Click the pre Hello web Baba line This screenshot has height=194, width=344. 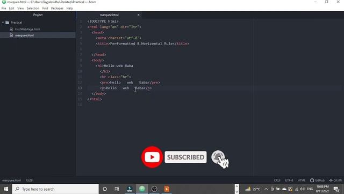tap(130, 82)
